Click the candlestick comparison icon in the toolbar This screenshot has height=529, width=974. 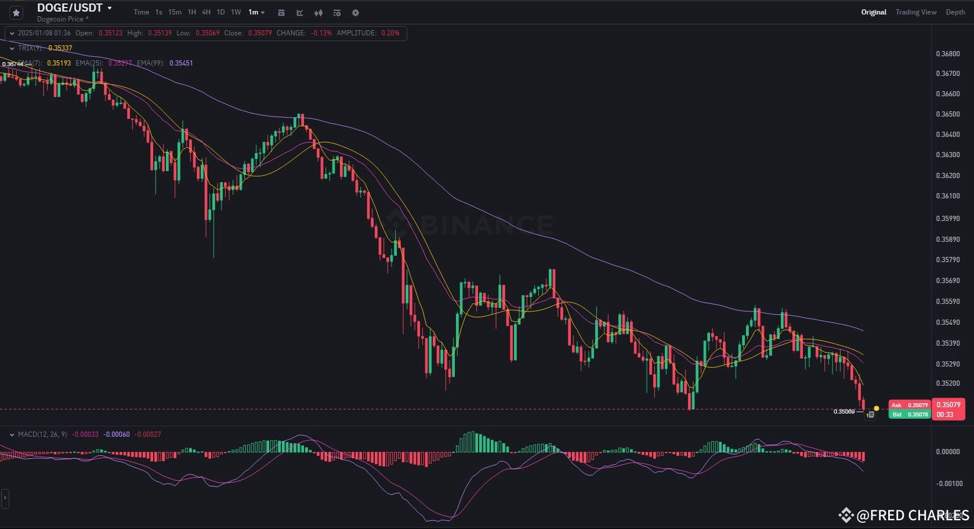click(318, 12)
